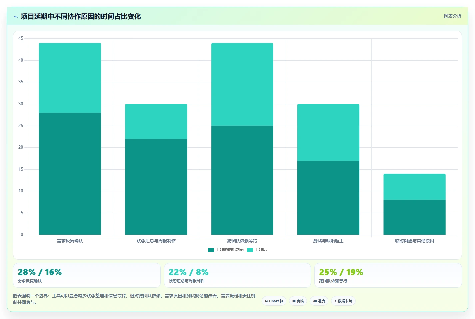This screenshot has width=475, height=319.
Task: Toggle the 上线协同机制前 legend series
Action: tap(226, 250)
